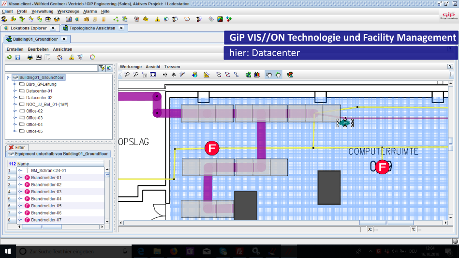This screenshot has height=258, width=459.
Task: Click the help question mark above map
Action: [450, 66]
